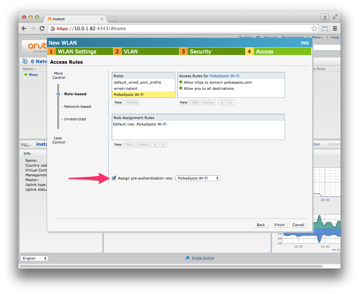Move access rule down with arrow button
The image size is (359, 294).
230,102
